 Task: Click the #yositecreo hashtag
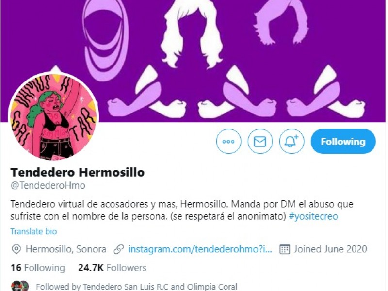click(x=313, y=216)
